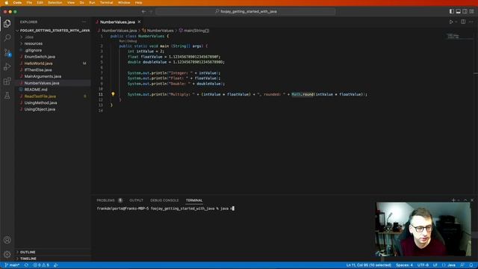Open HelloWorld.java file

point(52,64)
